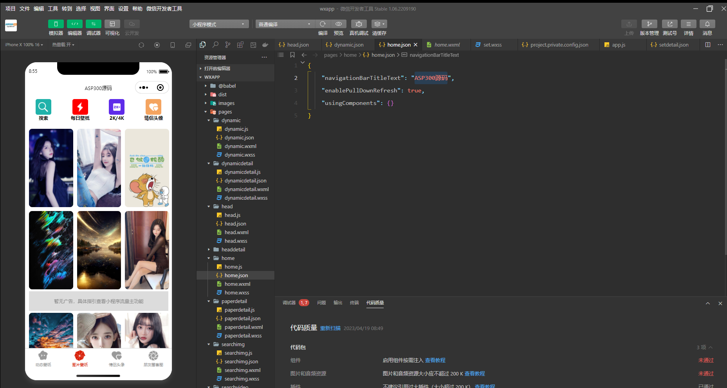This screenshot has height=388, width=727.
Task: Open the 设置 menu
Action: [123, 9]
